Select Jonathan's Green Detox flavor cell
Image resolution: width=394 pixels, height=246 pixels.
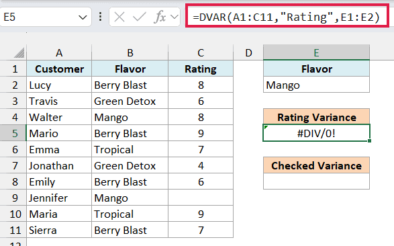pyautogui.click(x=130, y=166)
